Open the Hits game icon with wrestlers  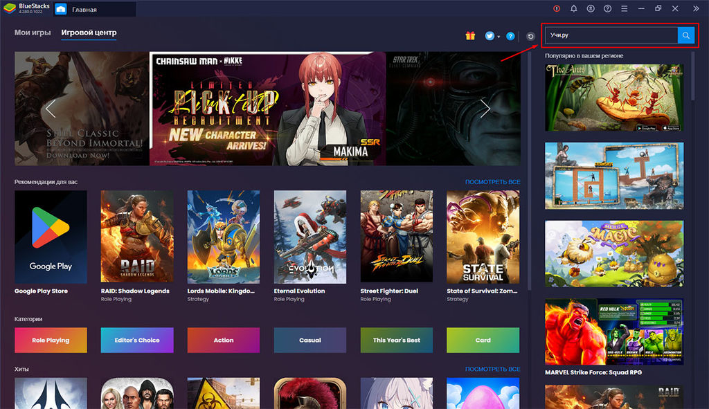[137, 393]
